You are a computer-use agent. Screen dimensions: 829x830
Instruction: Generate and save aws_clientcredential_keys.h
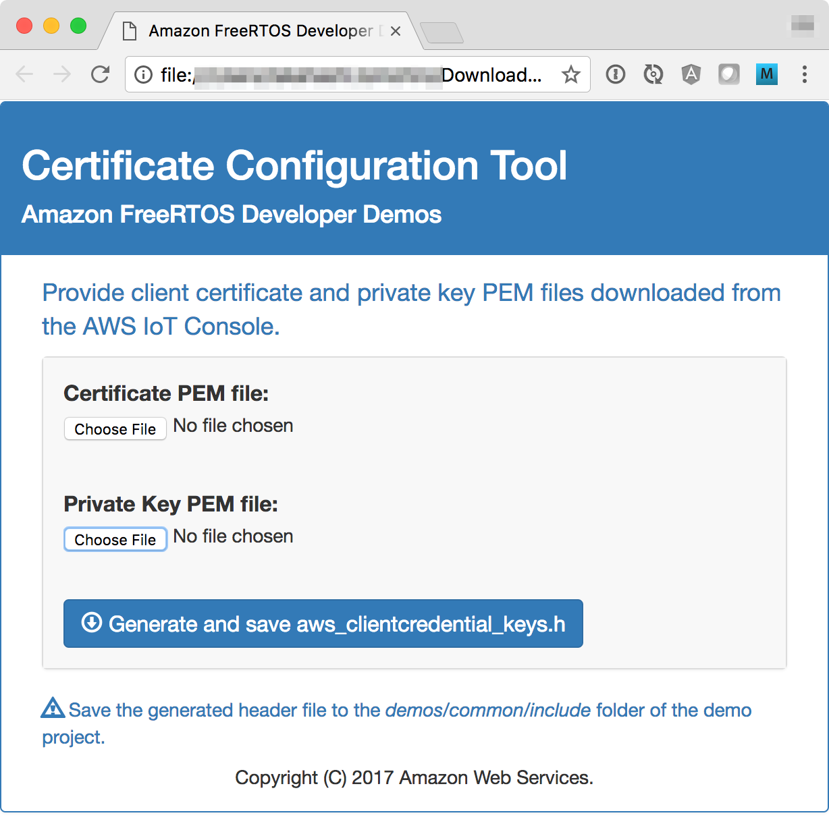pos(323,623)
